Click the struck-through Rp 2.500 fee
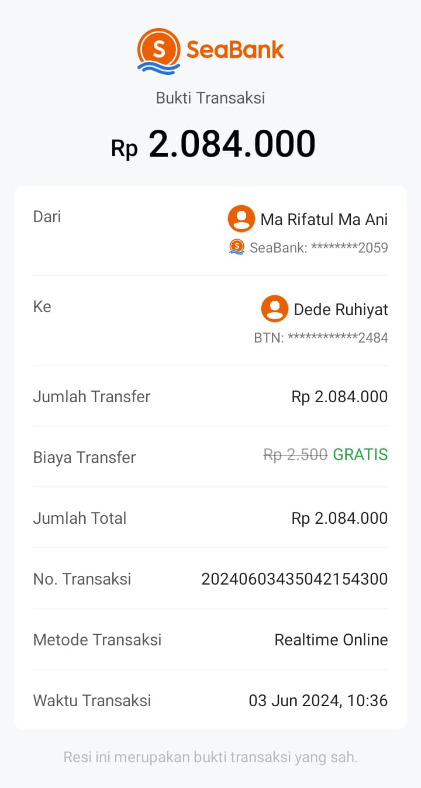Screen dimensions: 421x788 (x=295, y=455)
